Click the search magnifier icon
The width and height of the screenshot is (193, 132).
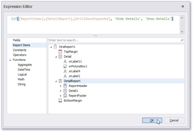182,40
